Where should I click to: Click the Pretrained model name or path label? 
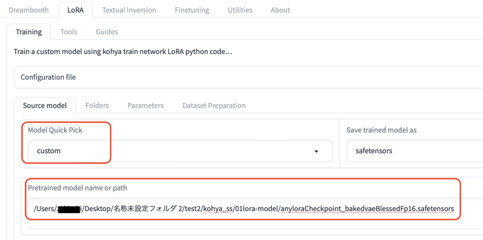point(77,188)
